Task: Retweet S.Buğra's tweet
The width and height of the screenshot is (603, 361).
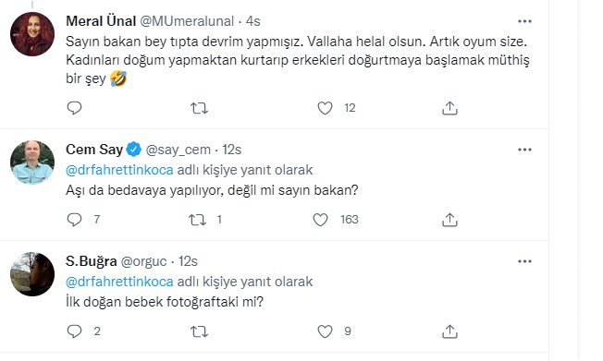Action: pyautogui.click(x=199, y=331)
